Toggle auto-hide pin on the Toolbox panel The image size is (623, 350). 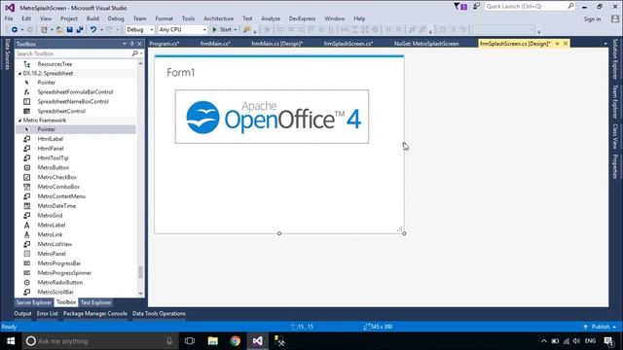tap(132, 44)
